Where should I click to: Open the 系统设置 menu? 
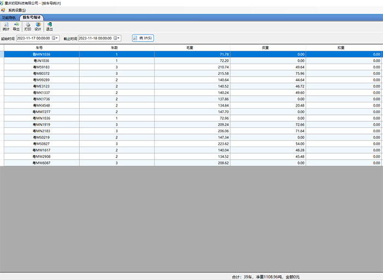[17, 10]
